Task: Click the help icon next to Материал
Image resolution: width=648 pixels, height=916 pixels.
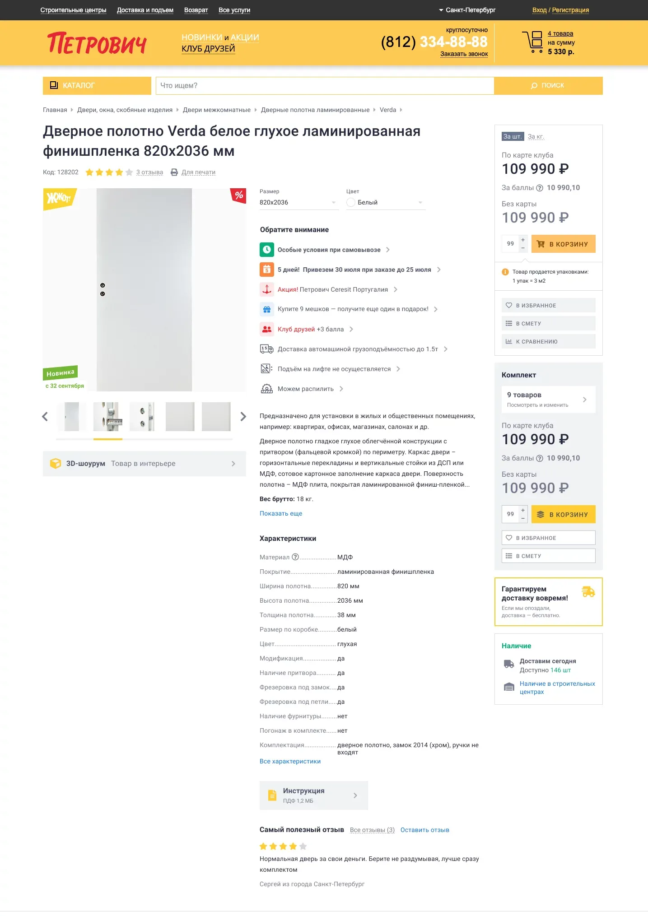Action: click(x=295, y=557)
